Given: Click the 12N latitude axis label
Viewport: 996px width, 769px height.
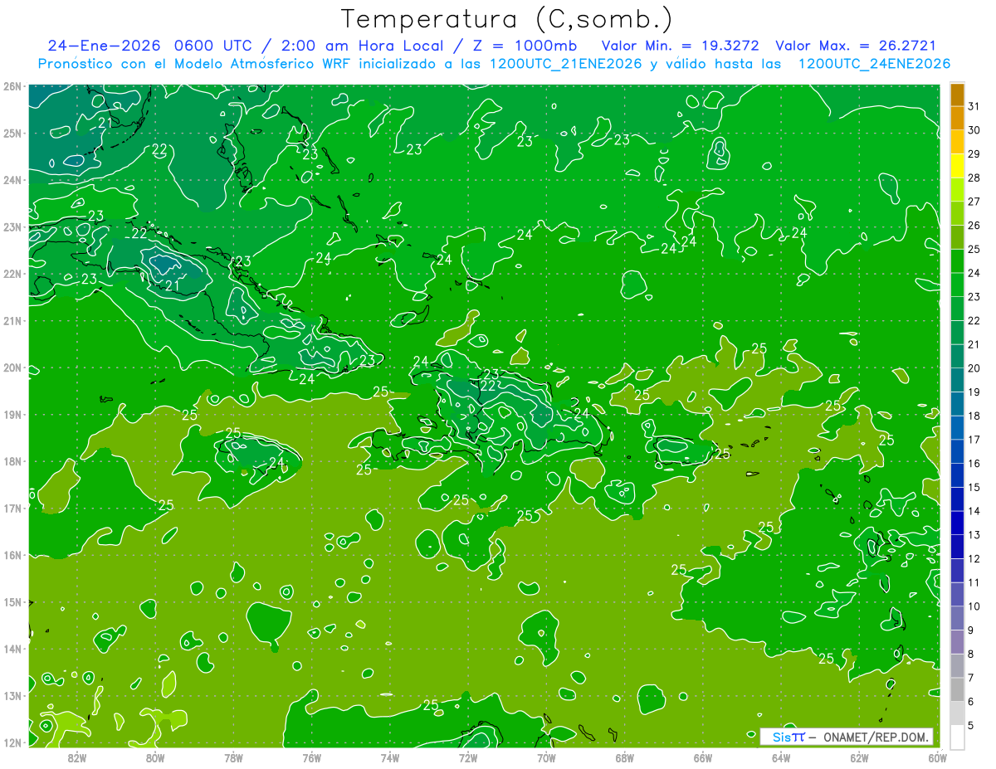Looking at the screenshot, I should tap(12, 742).
